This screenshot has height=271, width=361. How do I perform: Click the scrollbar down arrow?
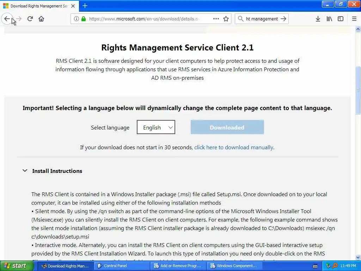point(358,257)
